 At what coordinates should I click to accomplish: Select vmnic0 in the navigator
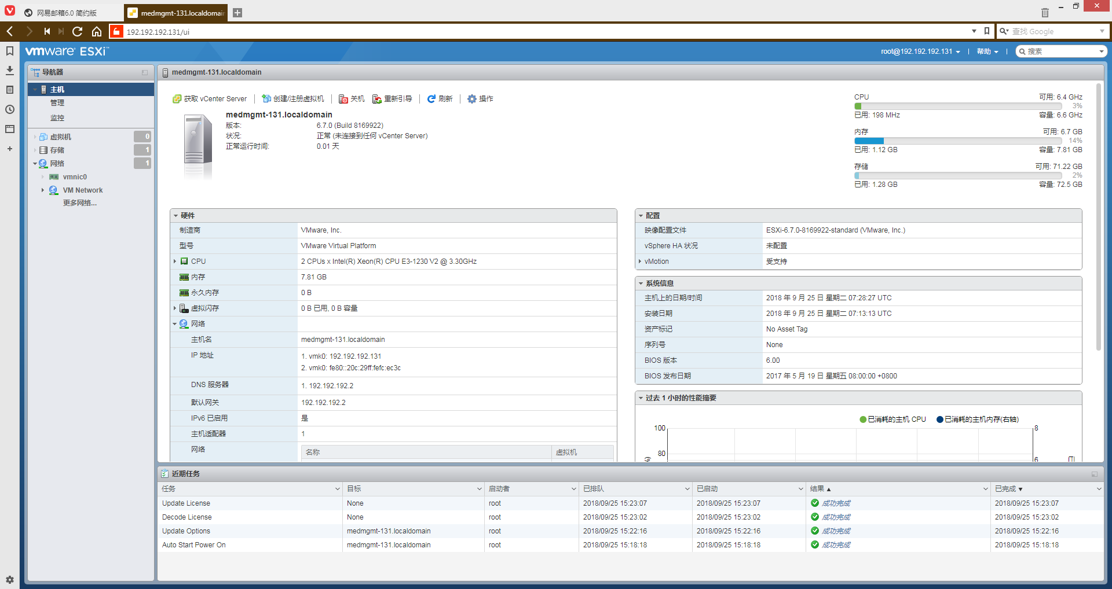click(x=75, y=177)
